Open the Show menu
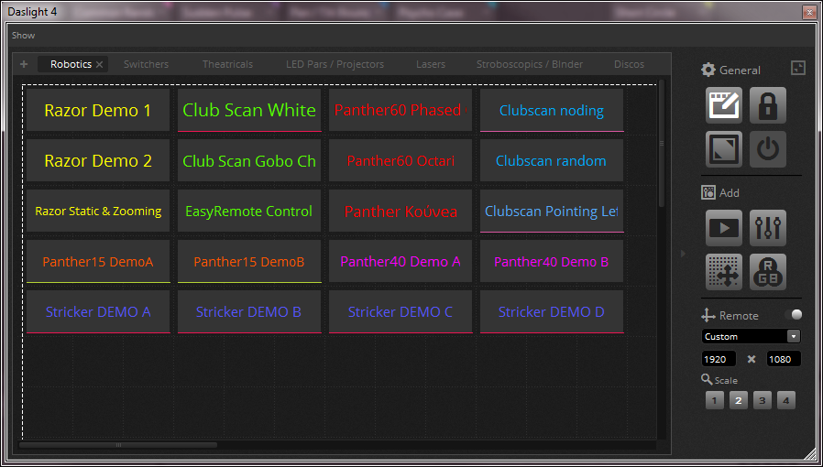The height and width of the screenshot is (467, 823). pos(24,36)
